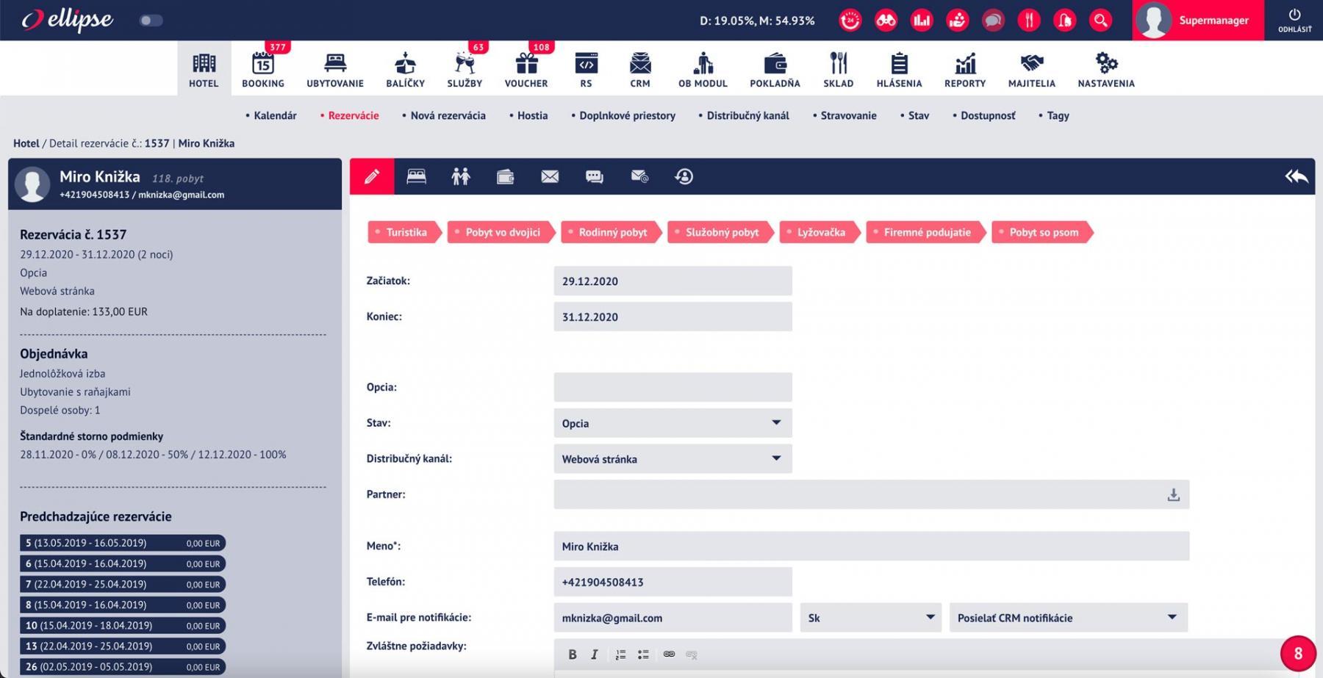Click the Partner field download icon
The width and height of the screenshot is (1323, 678).
1173,495
